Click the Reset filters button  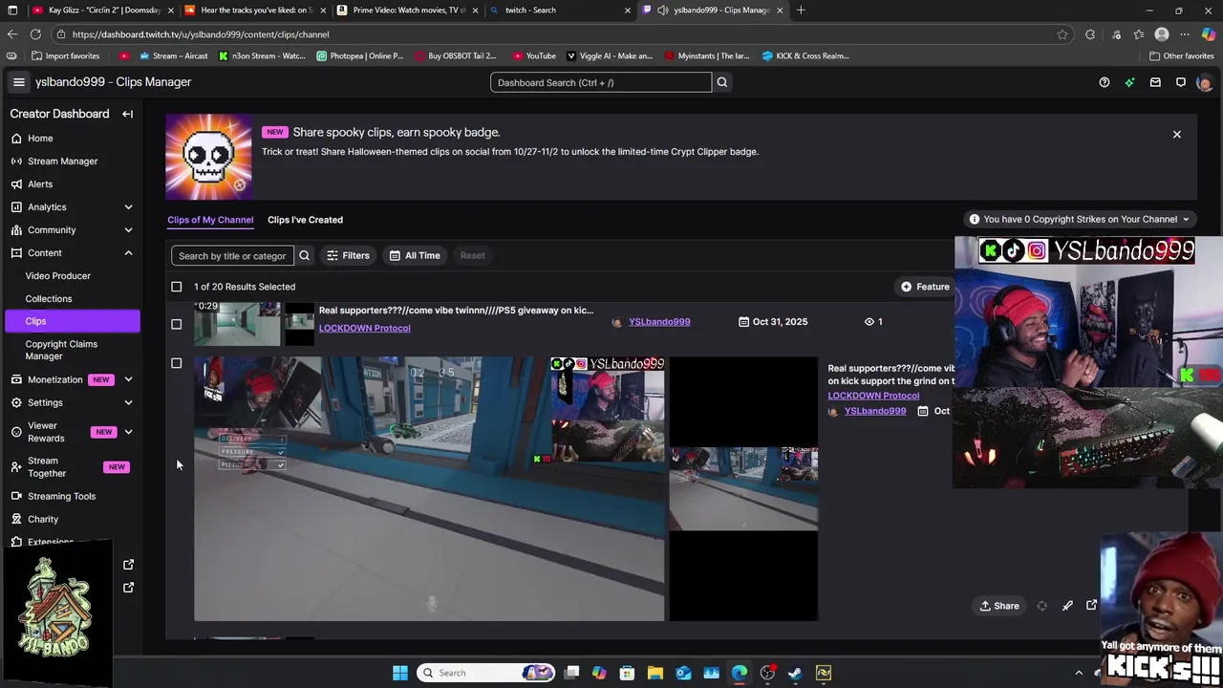pyautogui.click(x=472, y=255)
